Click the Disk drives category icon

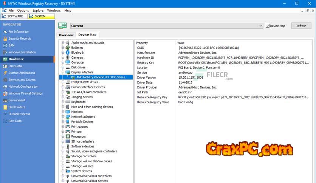pos(68,67)
